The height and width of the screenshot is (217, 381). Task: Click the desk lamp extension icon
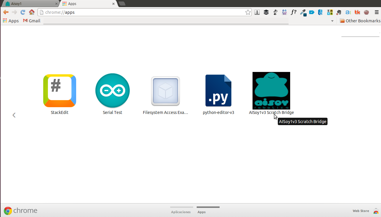[x=275, y=12]
